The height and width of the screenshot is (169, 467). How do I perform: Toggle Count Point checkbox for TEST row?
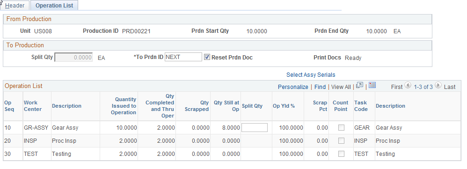[341, 154]
